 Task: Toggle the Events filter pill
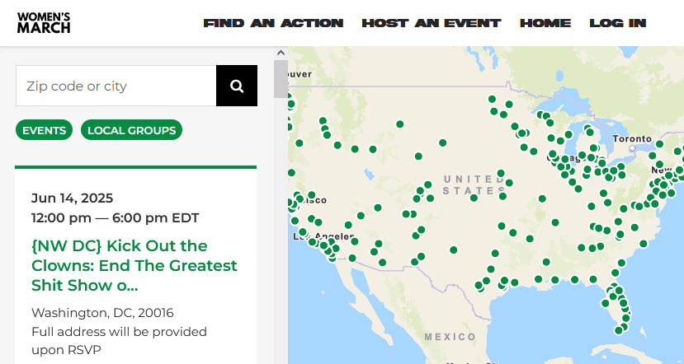pyautogui.click(x=45, y=130)
